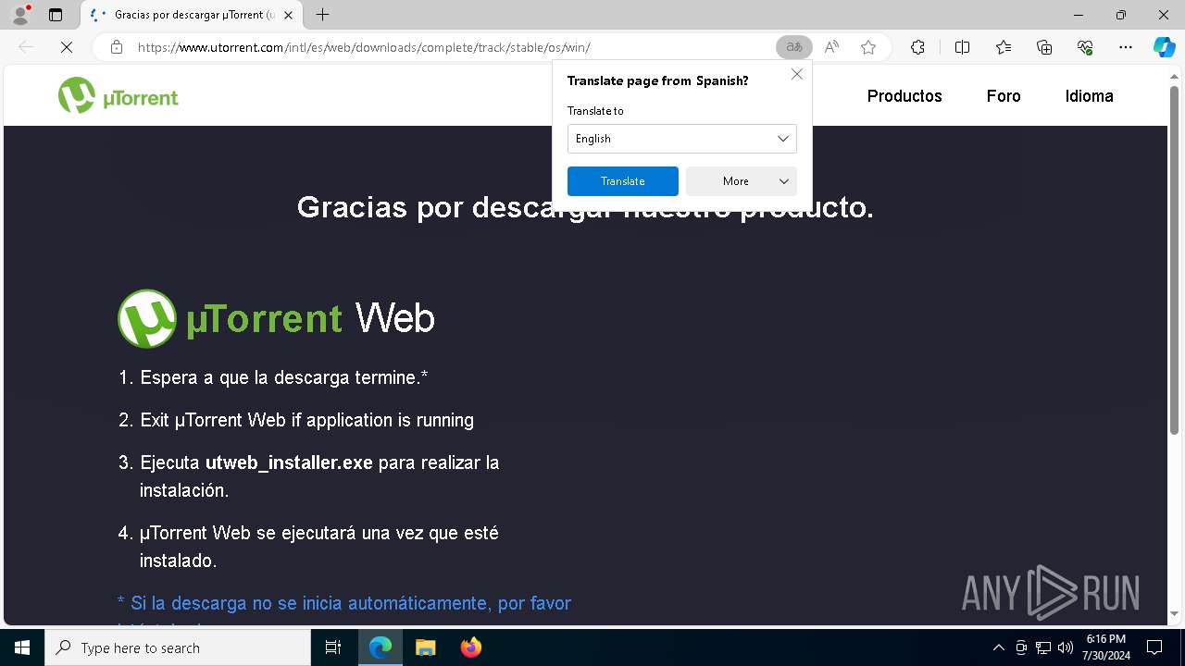The height and width of the screenshot is (666, 1185).
Task: Select the Gracias por descargar µTorrent tab
Action: point(191,15)
